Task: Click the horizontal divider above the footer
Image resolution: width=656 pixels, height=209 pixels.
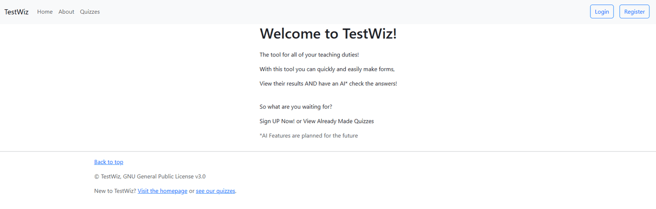Action: [x=328, y=152]
